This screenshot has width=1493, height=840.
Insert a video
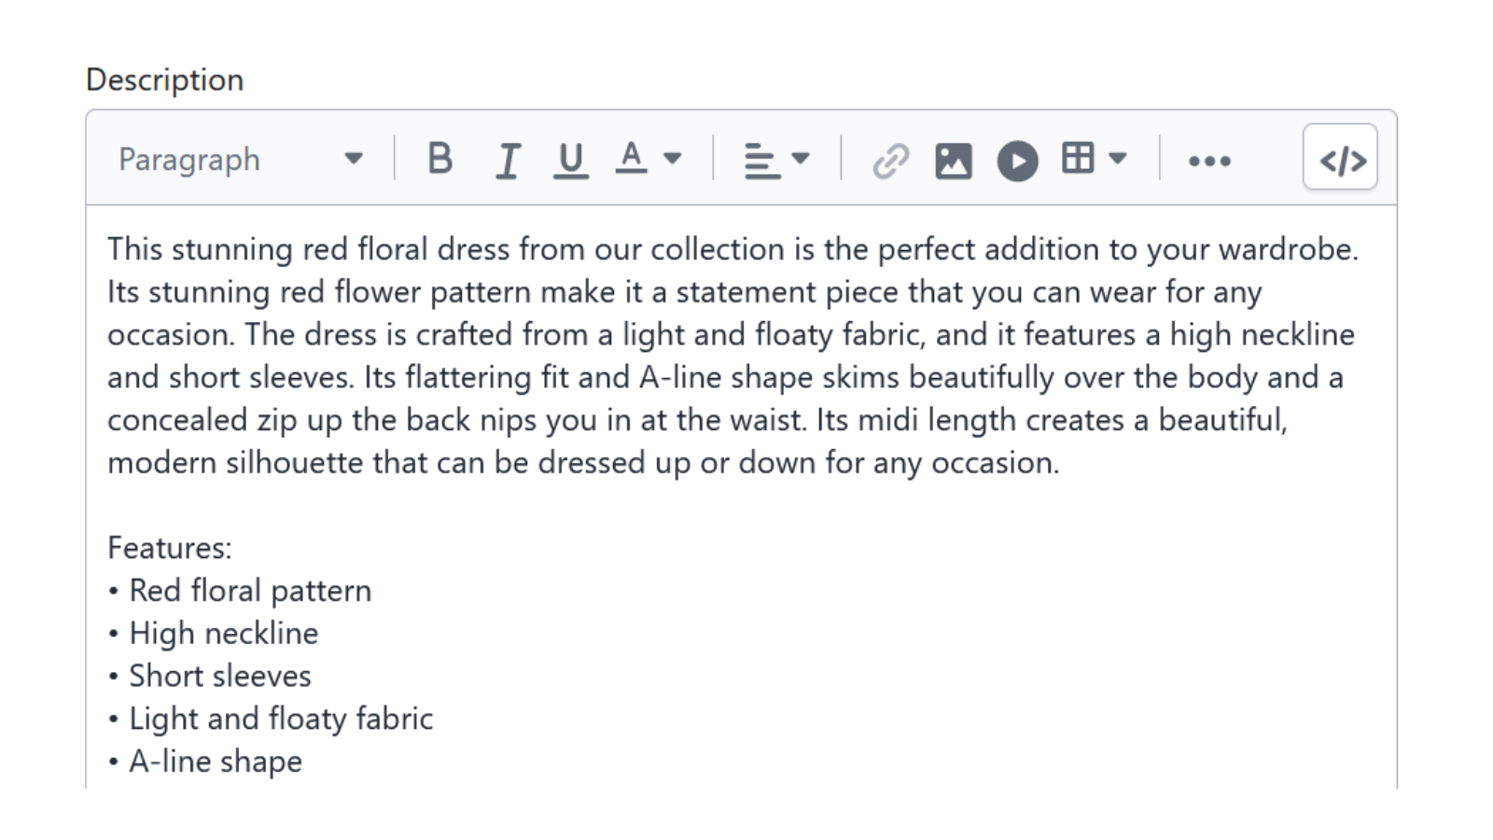(x=1017, y=160)
